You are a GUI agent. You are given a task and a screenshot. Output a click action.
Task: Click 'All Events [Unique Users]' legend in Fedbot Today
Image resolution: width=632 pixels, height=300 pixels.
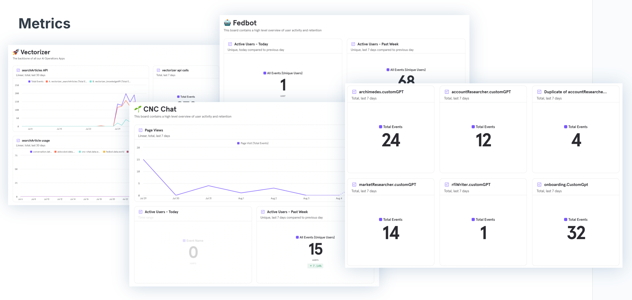coord(283,73)
